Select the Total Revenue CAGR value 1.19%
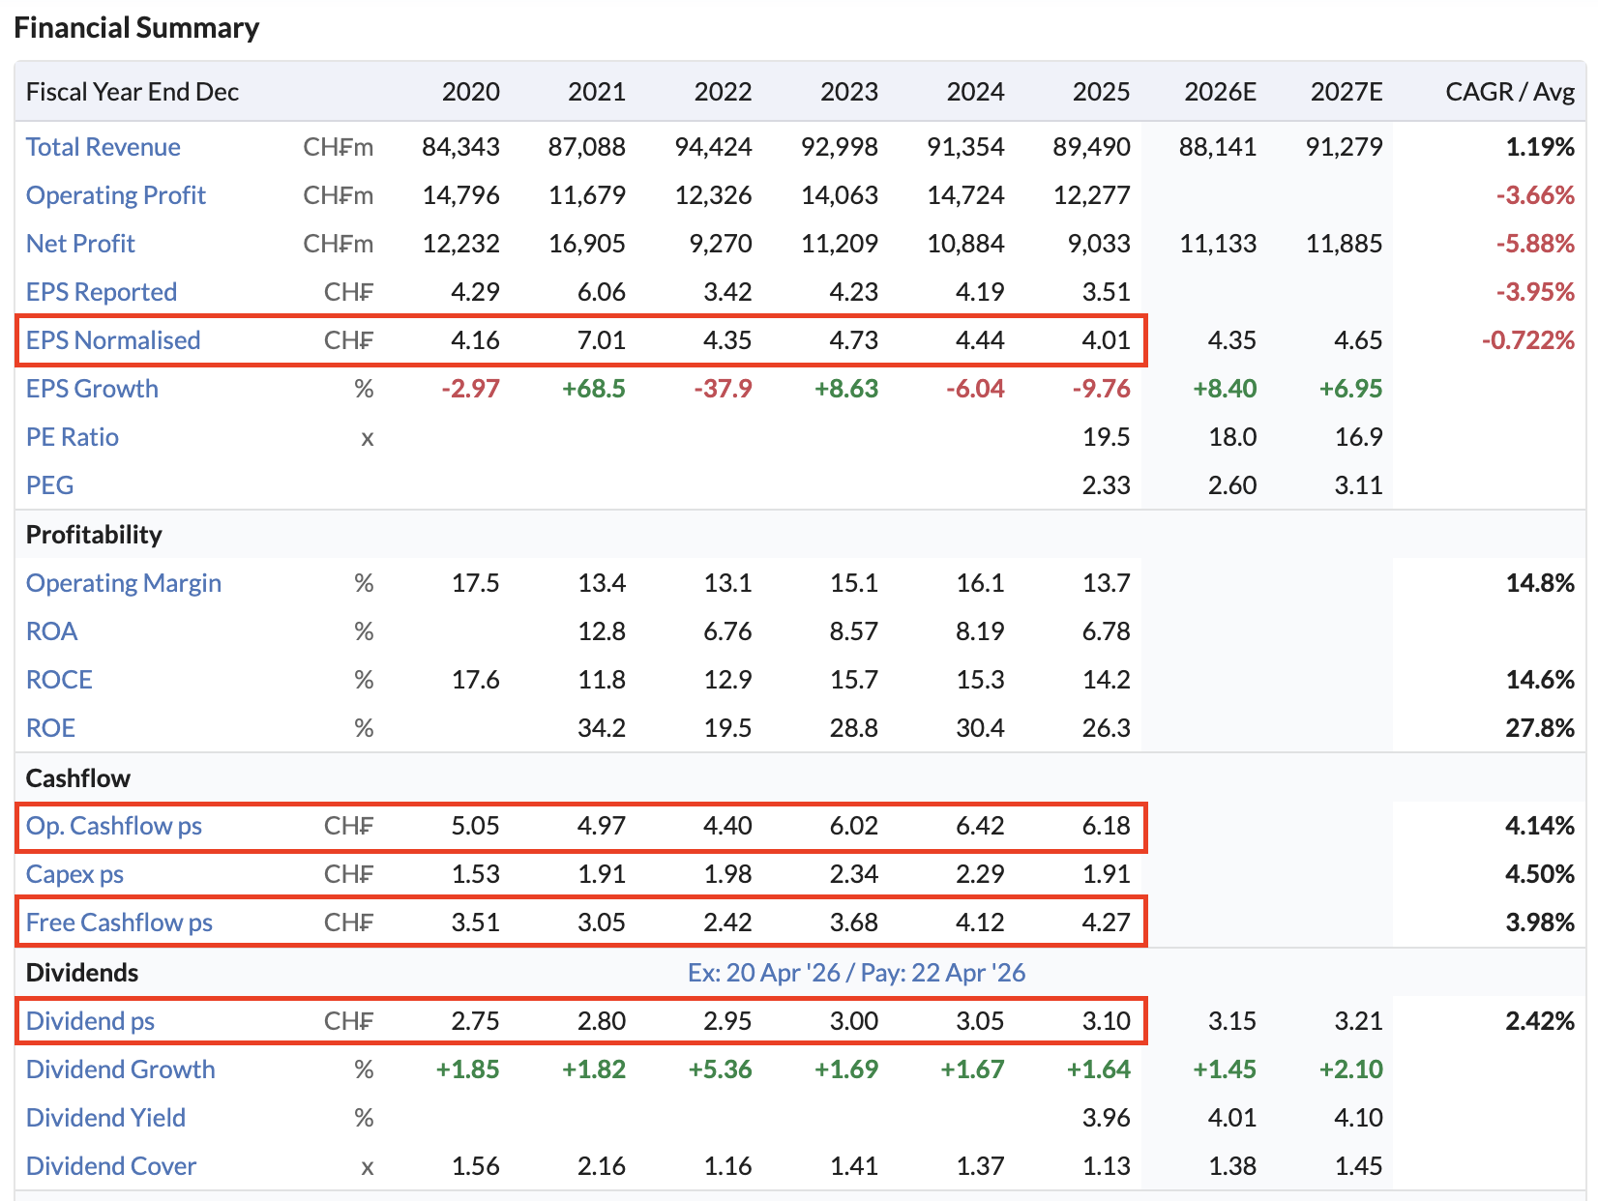The image size is (1598, 1201). 1540,147
